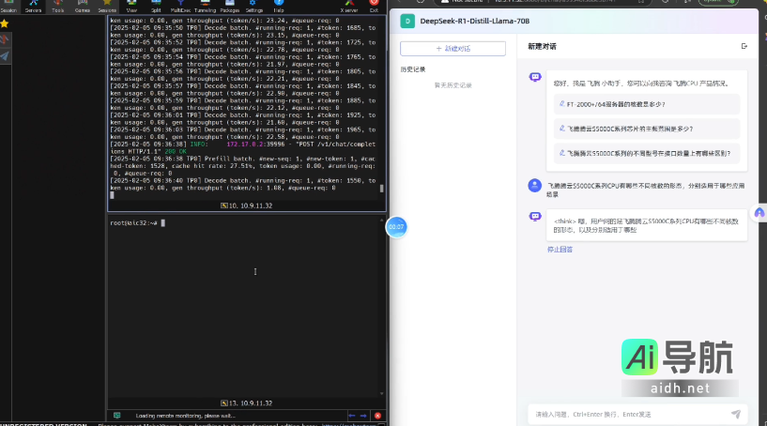
Task: Click the 历史记录 heading in chat sidebar
Action: [413, 69]
